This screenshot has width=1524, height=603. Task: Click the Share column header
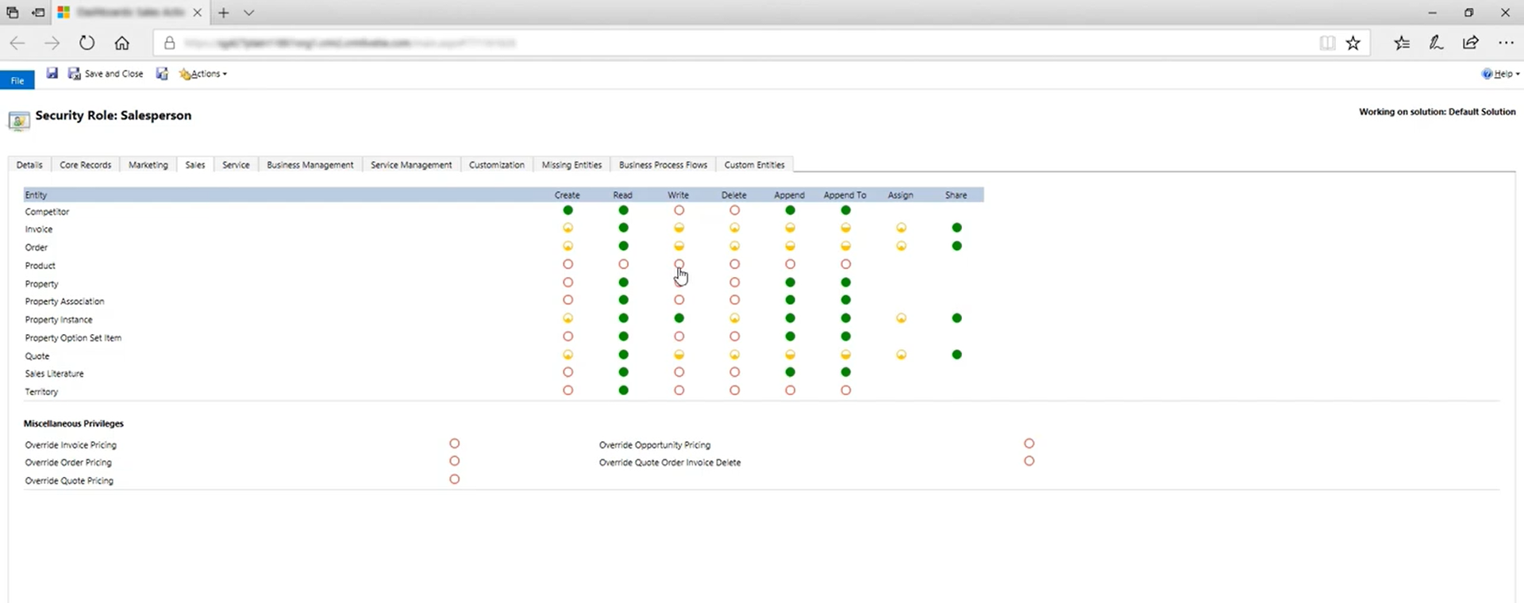click(956, 195)
